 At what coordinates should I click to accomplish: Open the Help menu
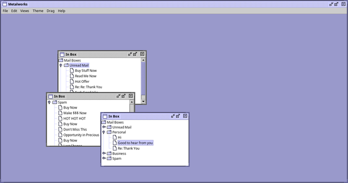click(x=62, y=11)
